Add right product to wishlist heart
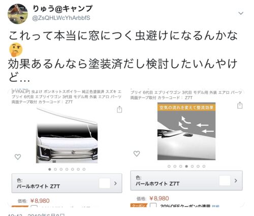The height and width of the screenshot is (216, 254). [x=137, y=153]
